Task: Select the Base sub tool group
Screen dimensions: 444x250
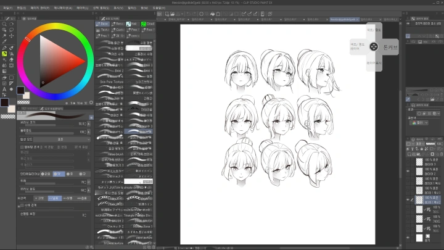Action: [102, 24]
